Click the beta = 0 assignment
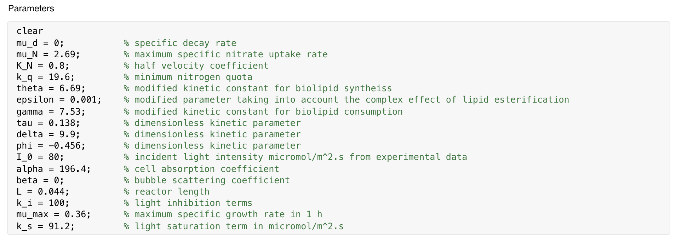 click(x=40, y=180)
